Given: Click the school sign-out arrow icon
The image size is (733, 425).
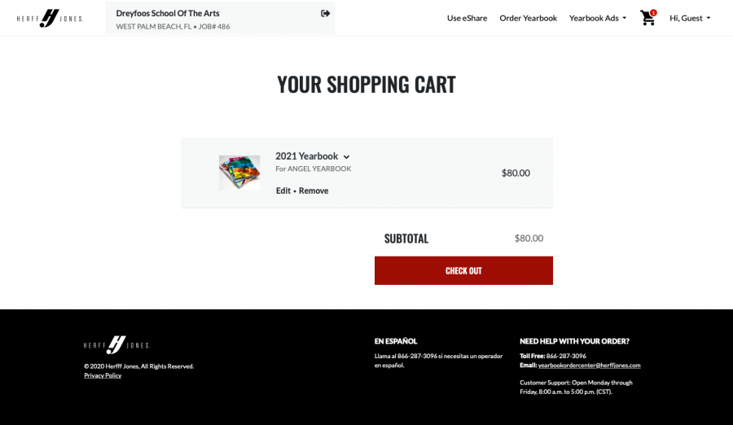Looking at the screenshot, I should (x=325, y=14).
